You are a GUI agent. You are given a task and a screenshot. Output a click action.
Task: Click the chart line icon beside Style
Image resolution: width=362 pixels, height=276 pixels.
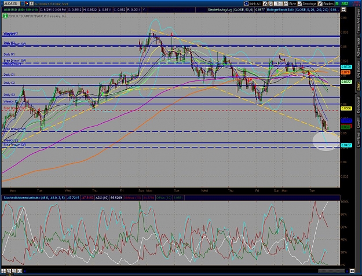(286, 3)
